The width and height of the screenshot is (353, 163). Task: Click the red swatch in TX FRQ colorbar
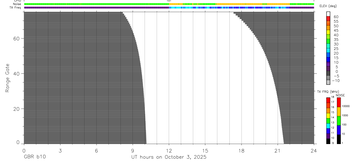click(x=328, y=100)
